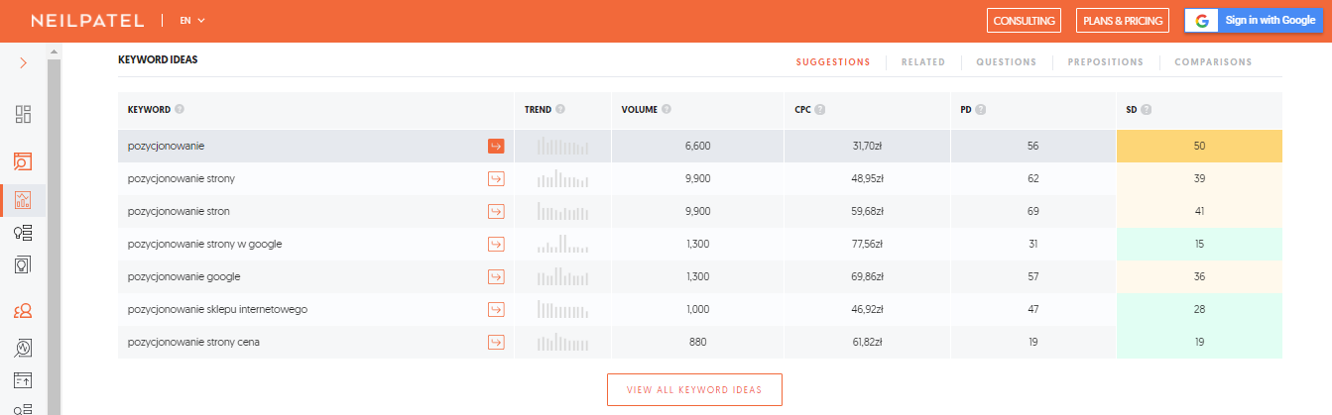
Task: Click the info icon beside SD header
Action: 1146,110
